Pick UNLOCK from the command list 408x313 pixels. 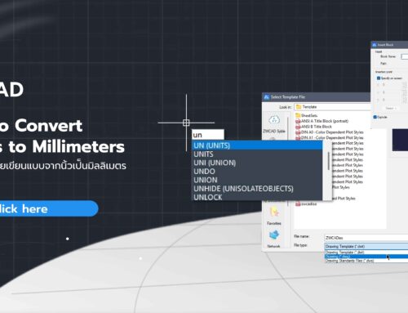coord(257,197)
